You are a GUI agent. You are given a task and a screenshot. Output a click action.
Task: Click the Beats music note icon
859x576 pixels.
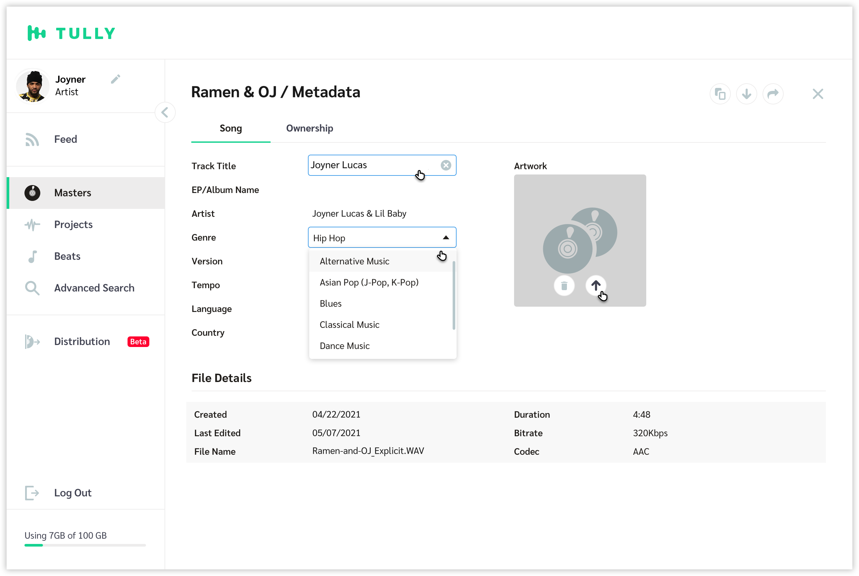pos(32,256)
